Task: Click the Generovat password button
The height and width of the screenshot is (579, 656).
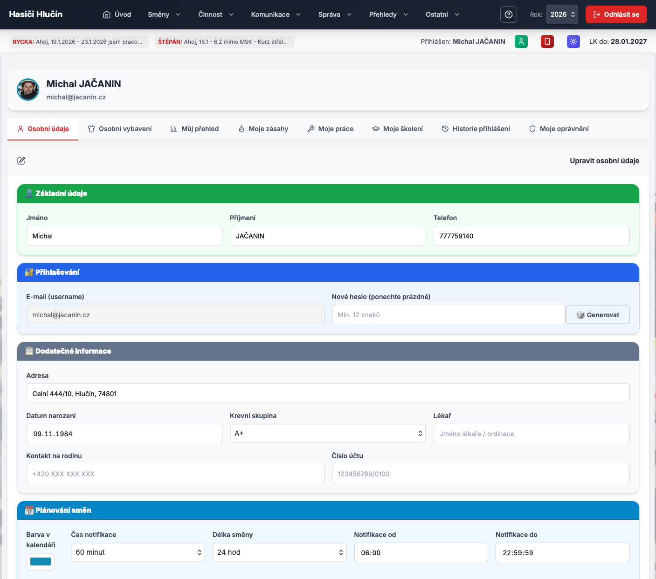Action: coord(597,315)
